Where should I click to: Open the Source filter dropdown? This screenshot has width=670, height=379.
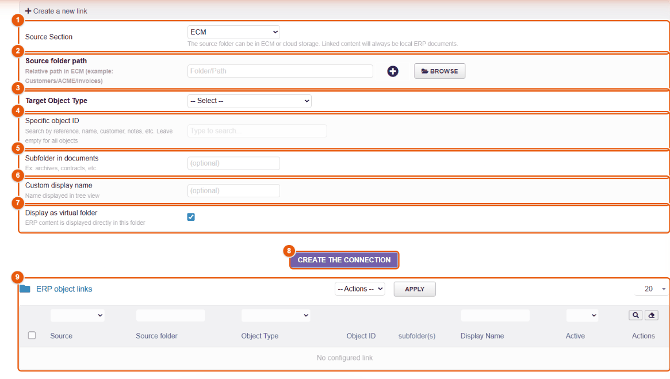[77, 315]
